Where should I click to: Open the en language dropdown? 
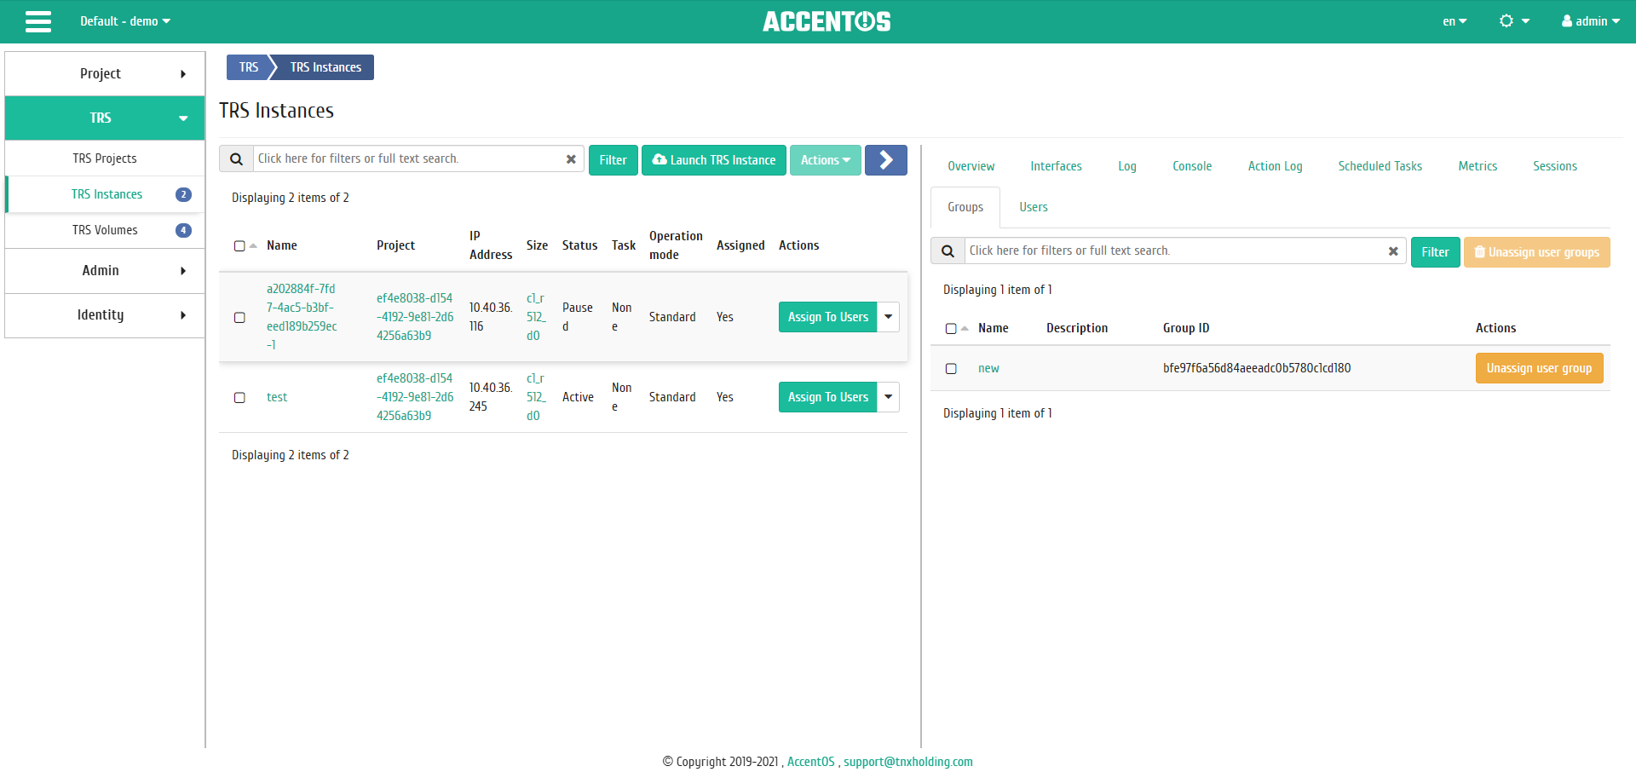[1455, 21]
